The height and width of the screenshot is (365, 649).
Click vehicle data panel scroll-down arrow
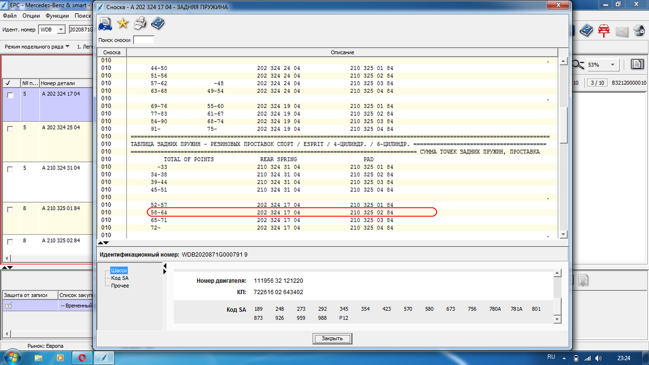click(x=558, y=320)
